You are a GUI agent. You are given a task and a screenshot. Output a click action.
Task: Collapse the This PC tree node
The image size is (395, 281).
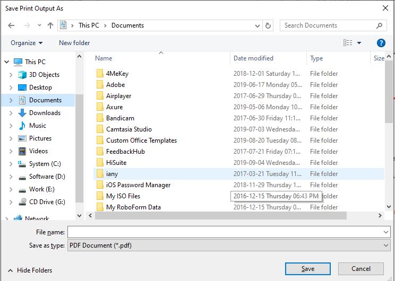(5, 62)
